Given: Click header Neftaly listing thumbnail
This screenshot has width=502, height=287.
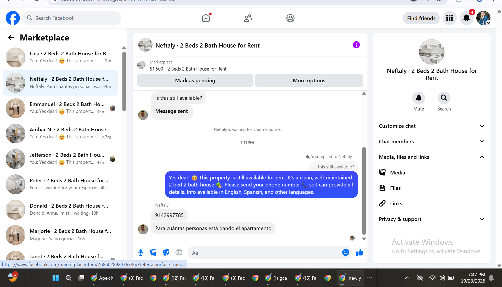Looking at the screenshot, I should pyautogui.click(x=145, y=45).
